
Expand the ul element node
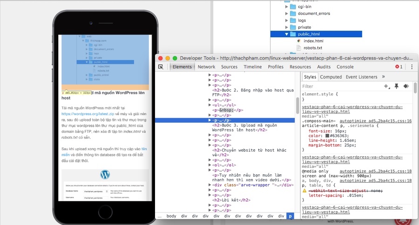[x=210, y=105]
